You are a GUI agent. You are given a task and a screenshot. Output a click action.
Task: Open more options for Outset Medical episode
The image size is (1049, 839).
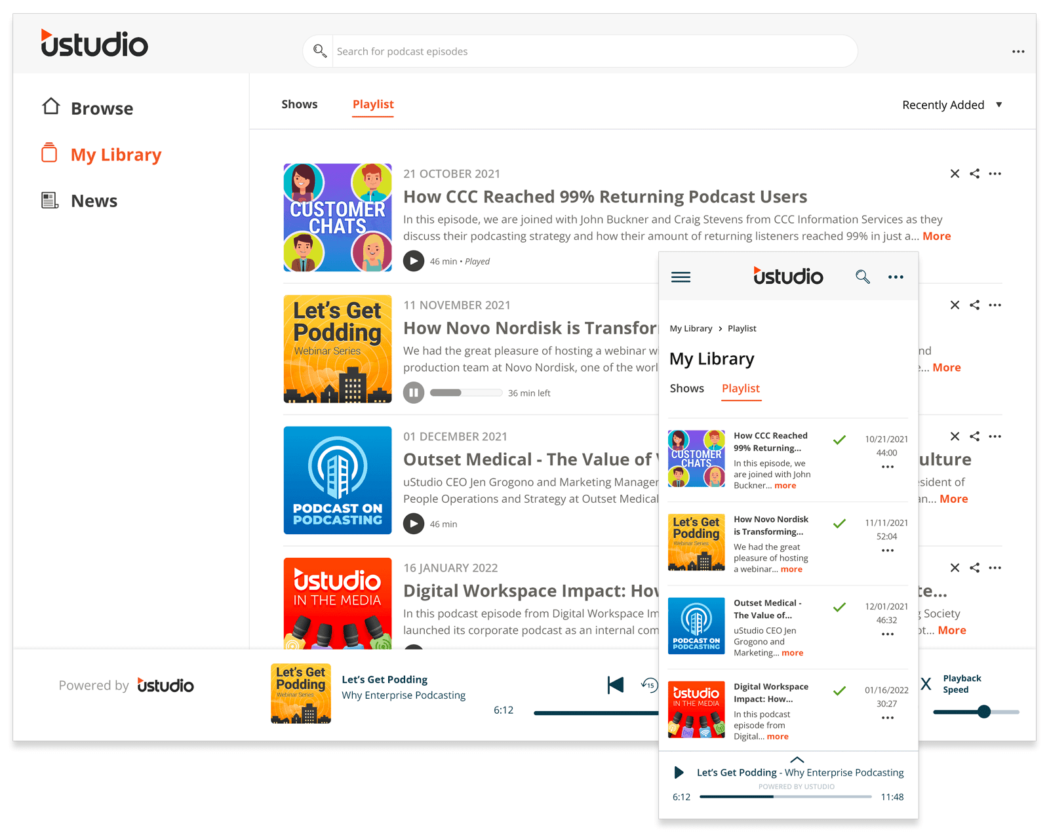click(x=995, y=437)
